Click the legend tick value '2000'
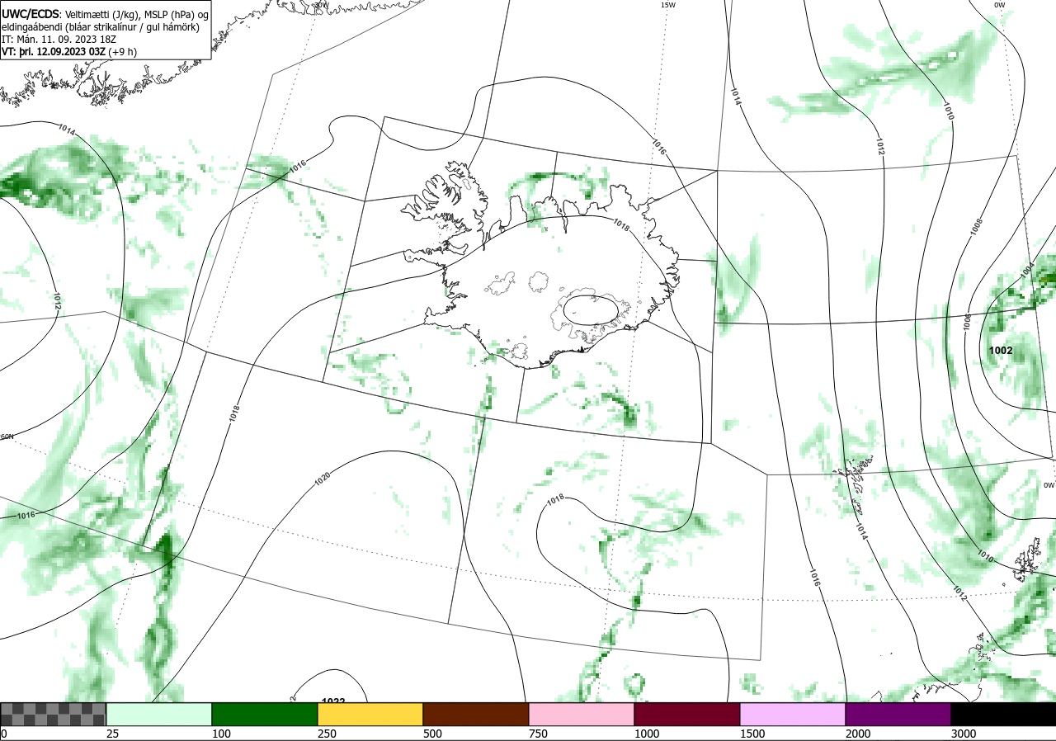This screenshot has width=1056, height=741. click(858, 734)
